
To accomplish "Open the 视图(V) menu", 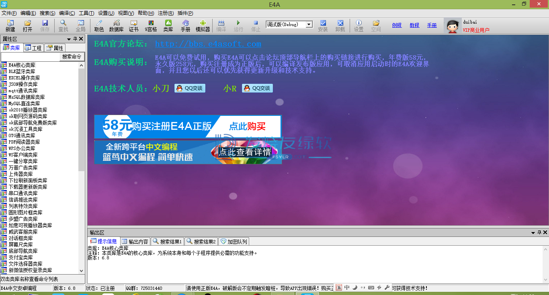I will pos(126,13).
